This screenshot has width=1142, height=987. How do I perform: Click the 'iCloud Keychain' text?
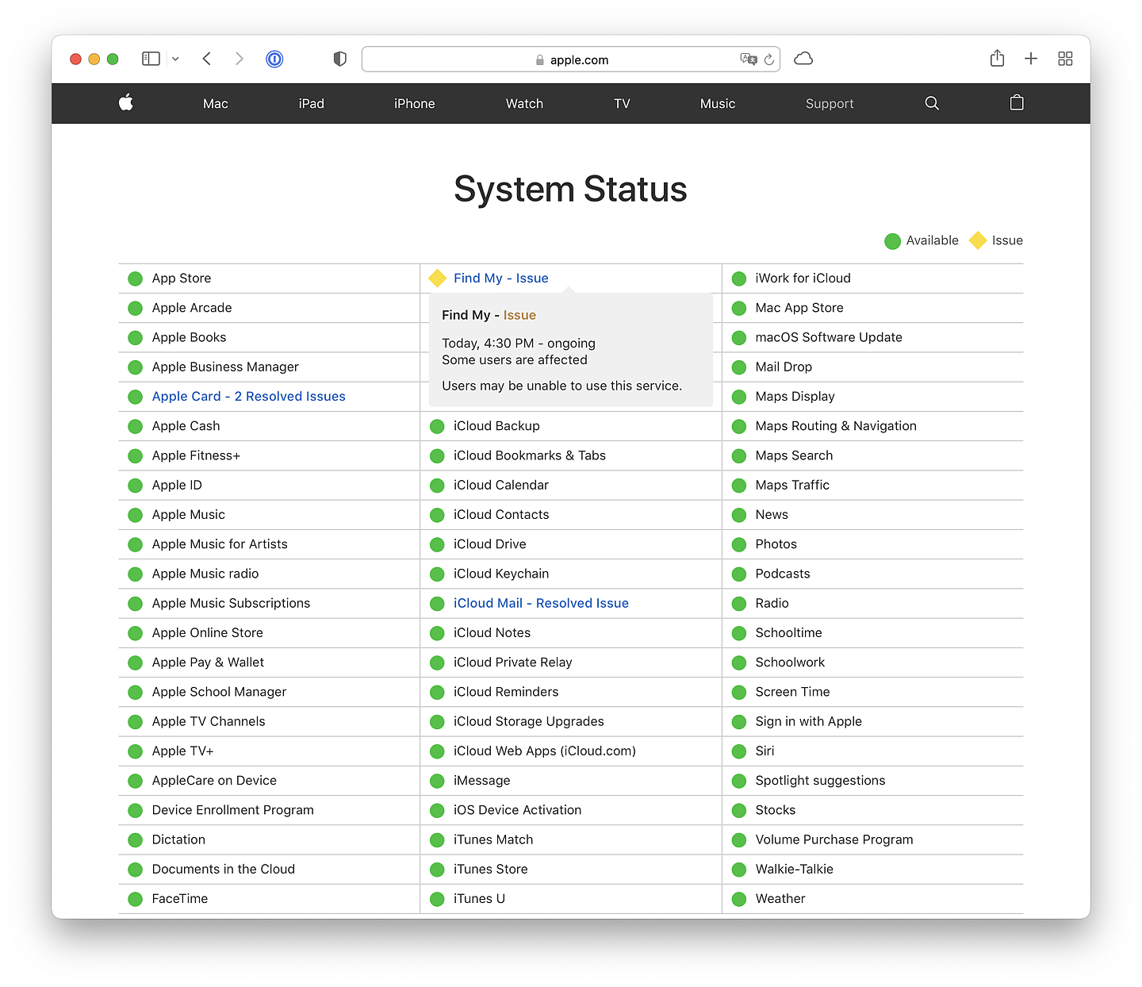click(501, 574)
